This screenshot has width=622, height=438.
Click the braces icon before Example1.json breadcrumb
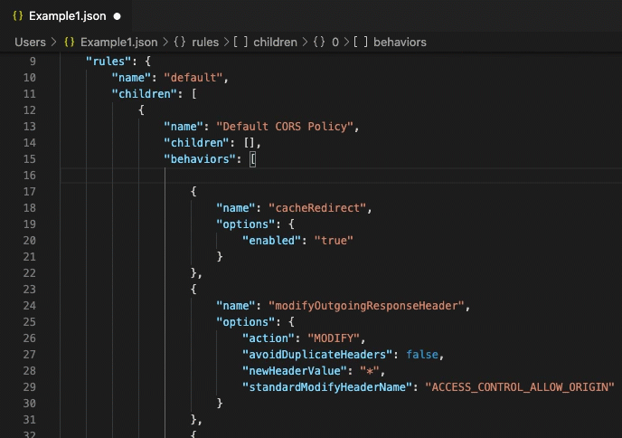click(70, 43)
